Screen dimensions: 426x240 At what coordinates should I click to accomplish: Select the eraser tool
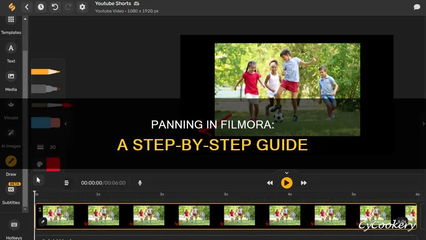pos(46,122)
